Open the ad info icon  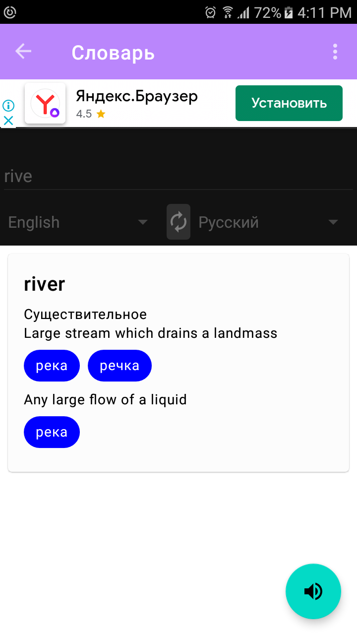(8, 106)
